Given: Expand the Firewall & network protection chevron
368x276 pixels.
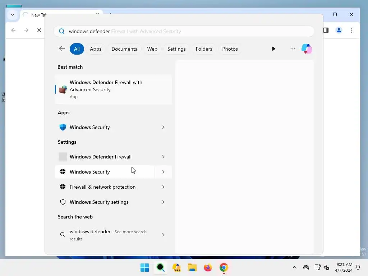Looking at the screenshot, I should tap(164, 187).
